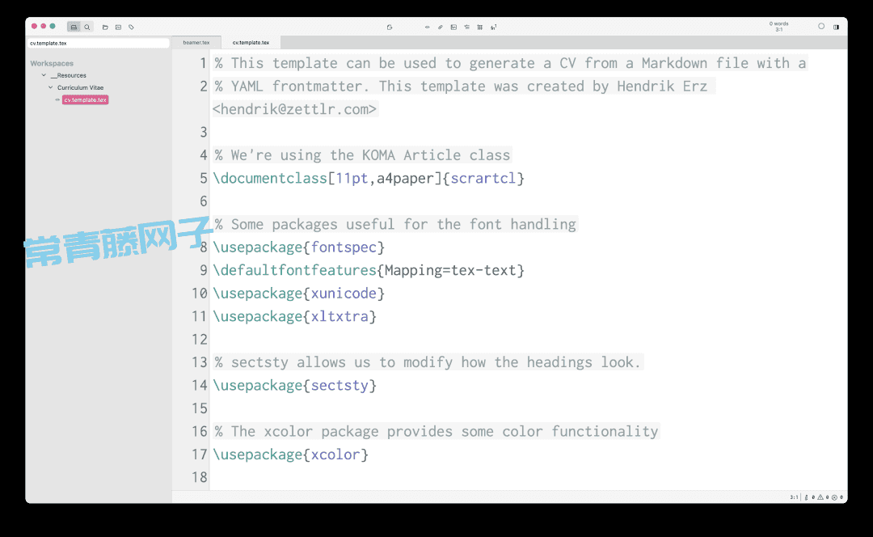This screenshot has height=537, width=873.
Task: Click the sectsty package name on line 14
Action: coord(339,386)
